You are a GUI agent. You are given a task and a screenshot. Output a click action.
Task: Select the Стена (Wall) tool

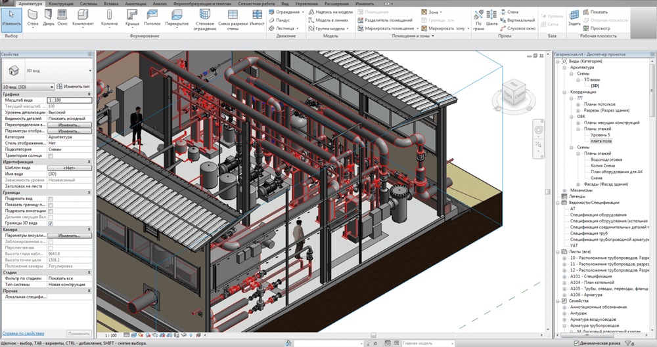32,18
